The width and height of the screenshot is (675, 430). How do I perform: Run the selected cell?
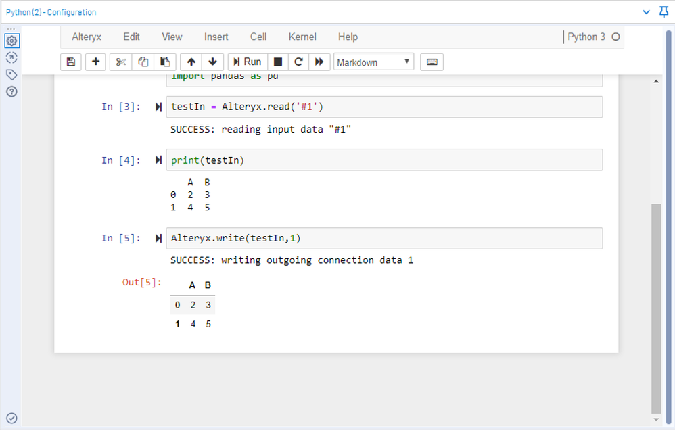click(248, 62)
